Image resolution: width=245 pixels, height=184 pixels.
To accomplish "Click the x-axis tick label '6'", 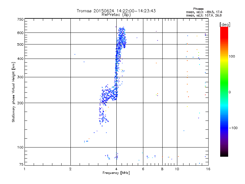I will click(143, 169).
